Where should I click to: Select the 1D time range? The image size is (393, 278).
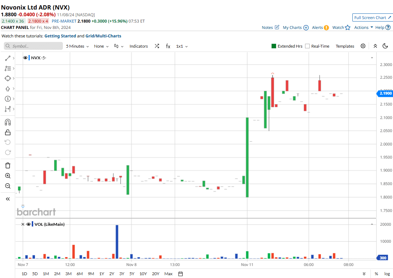[24, 274]
